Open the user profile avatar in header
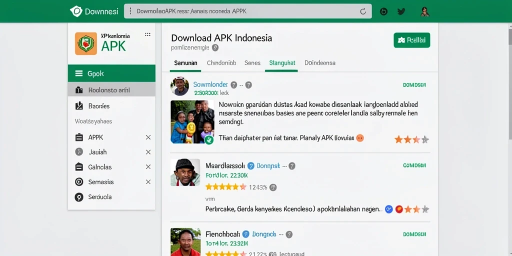This screenshot has height=256, width=512. [x=425, y=11]
